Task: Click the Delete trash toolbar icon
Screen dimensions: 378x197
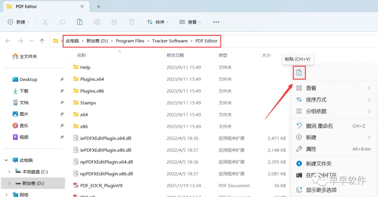Action: pos(132,22)
